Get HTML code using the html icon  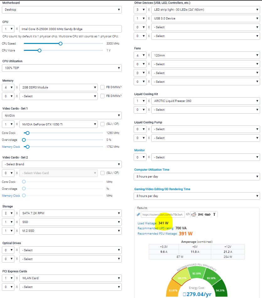tap(207, 215)
